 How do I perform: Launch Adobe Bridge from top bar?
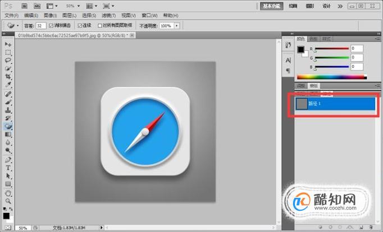(24, 6)
